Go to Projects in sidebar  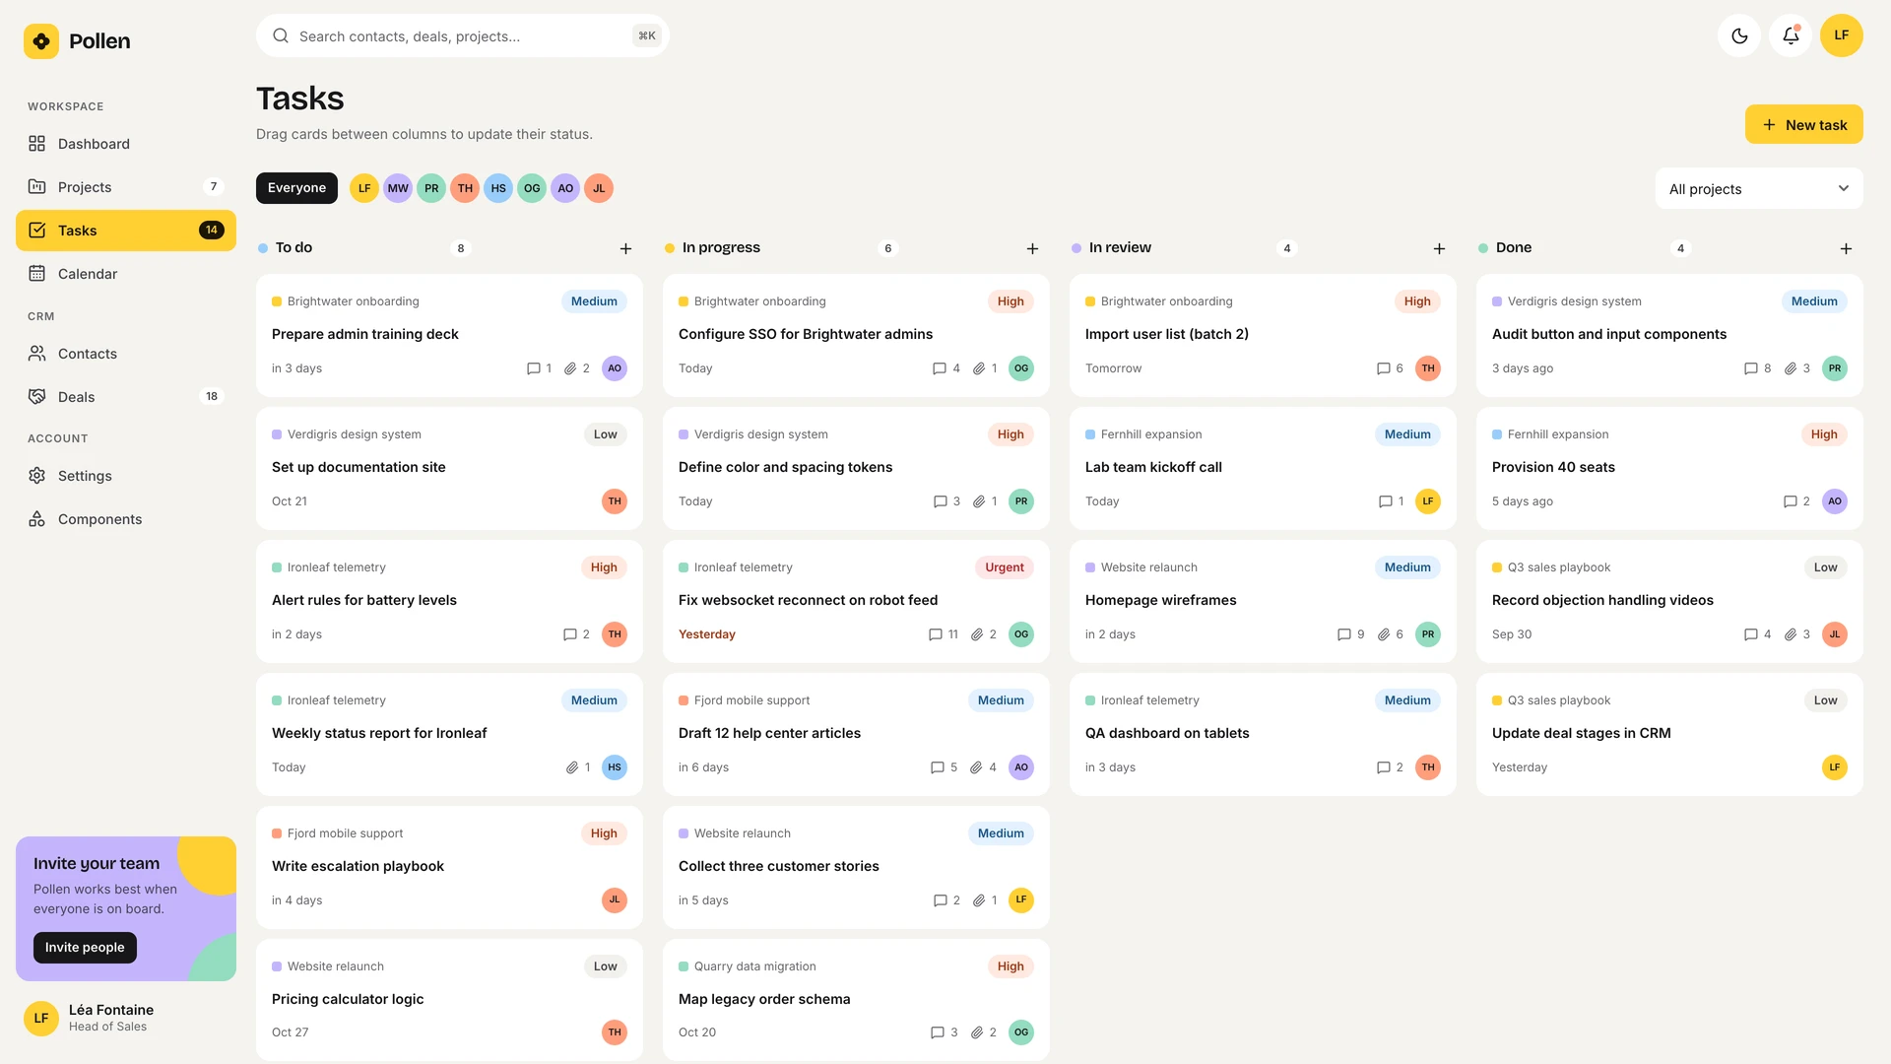(126, 187)
